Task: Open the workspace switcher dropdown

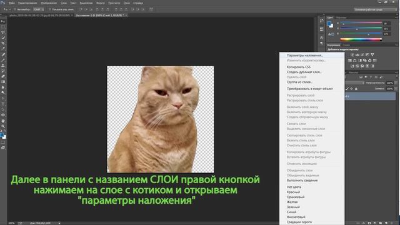Action: tap(375, 9)
